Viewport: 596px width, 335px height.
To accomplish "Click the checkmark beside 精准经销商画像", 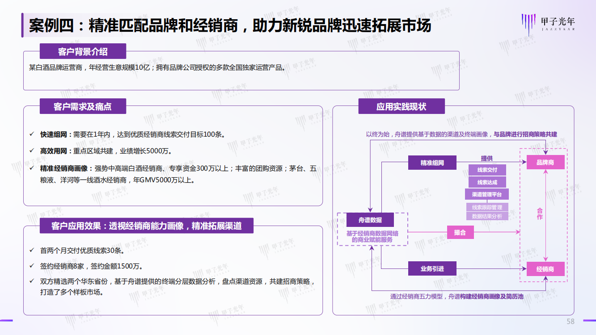I will click(x=32, y=168).
